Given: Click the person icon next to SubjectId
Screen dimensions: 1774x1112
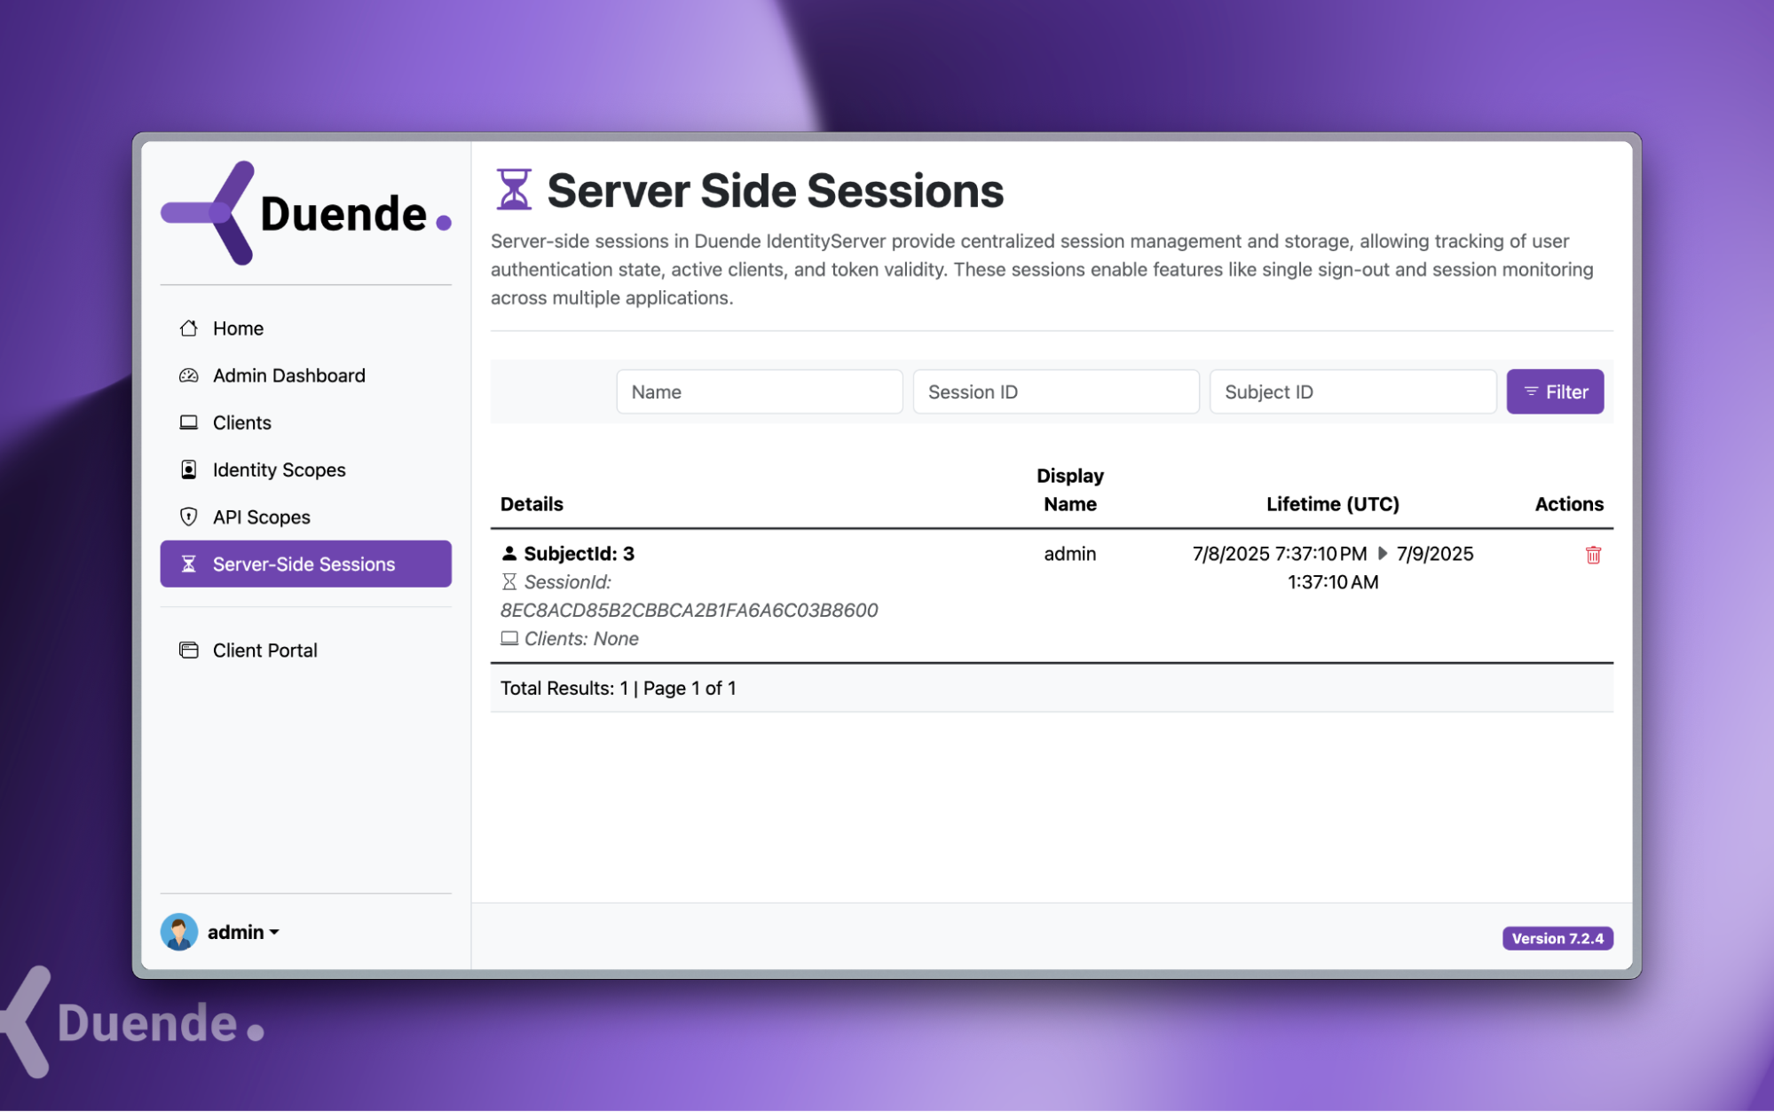Looking at the screenshot, I should tap(509, 553).
